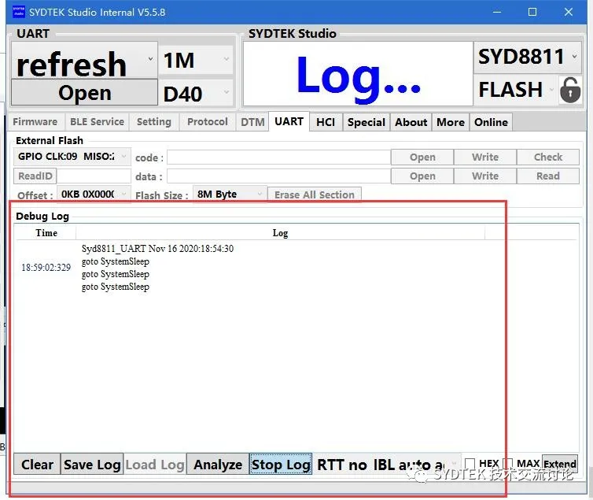Open the About tab
Viewport: 593px width, 500px height.
(411, 122)
